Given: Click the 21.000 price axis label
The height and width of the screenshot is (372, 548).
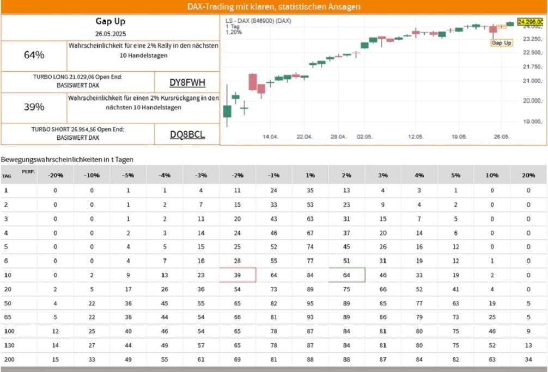Looking at the screenshot, I should click(x=533, y=80).
